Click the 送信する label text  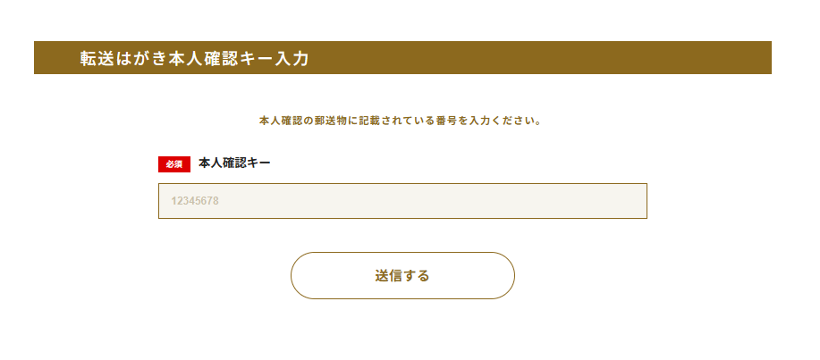pos(402,276)
